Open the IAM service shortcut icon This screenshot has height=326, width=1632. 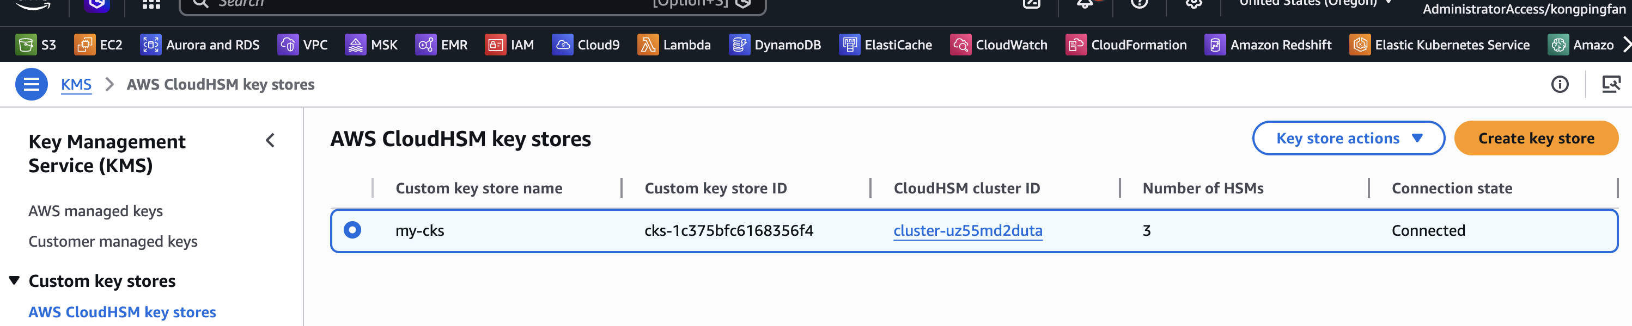click(x=495, y=45)
